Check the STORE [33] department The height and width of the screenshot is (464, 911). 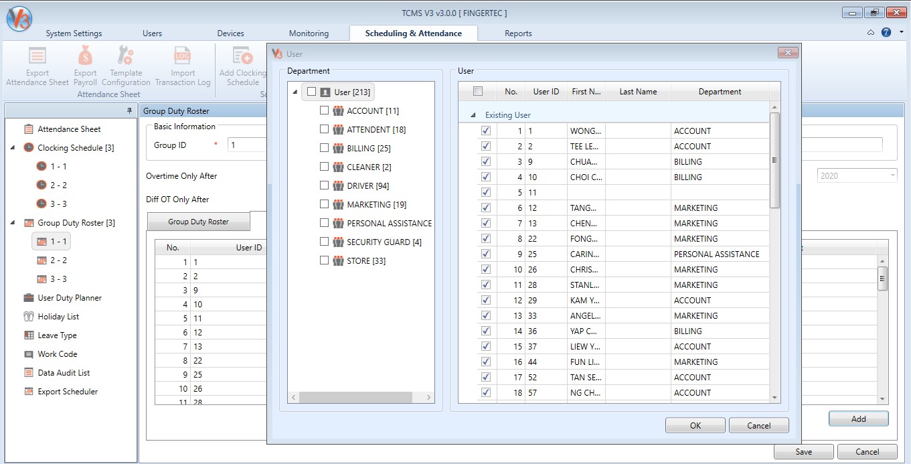325,260
